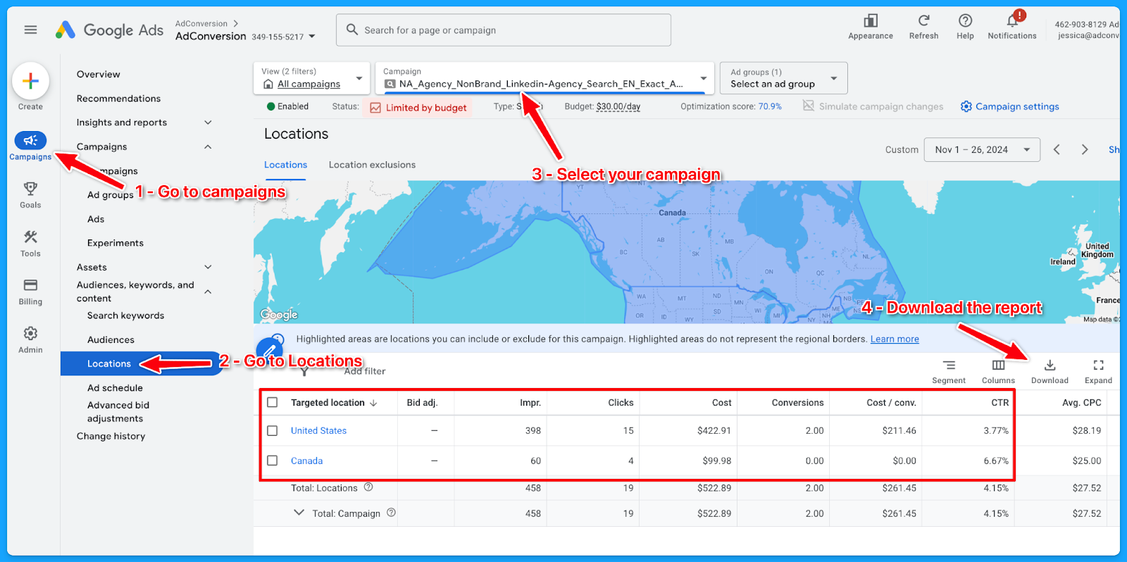Screen dimensions: 1127x562
Task: Click the Segment icon
Action: (x=949, y=365)
